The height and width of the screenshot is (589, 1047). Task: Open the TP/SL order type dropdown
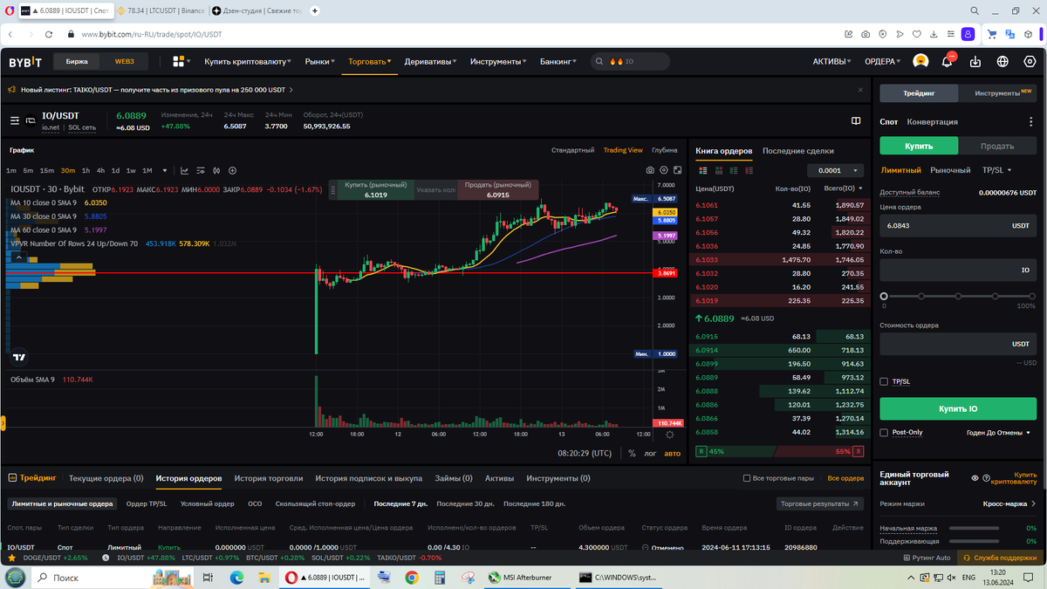tap(996, 170)
